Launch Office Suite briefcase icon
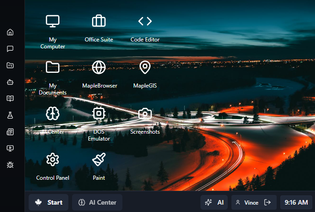The height and width of the screenshot is (212, 315). [99, 21]
